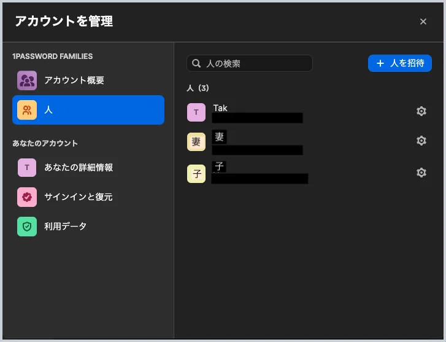Select the 子 member name
446x342 pixels.
tap(219, 166)
